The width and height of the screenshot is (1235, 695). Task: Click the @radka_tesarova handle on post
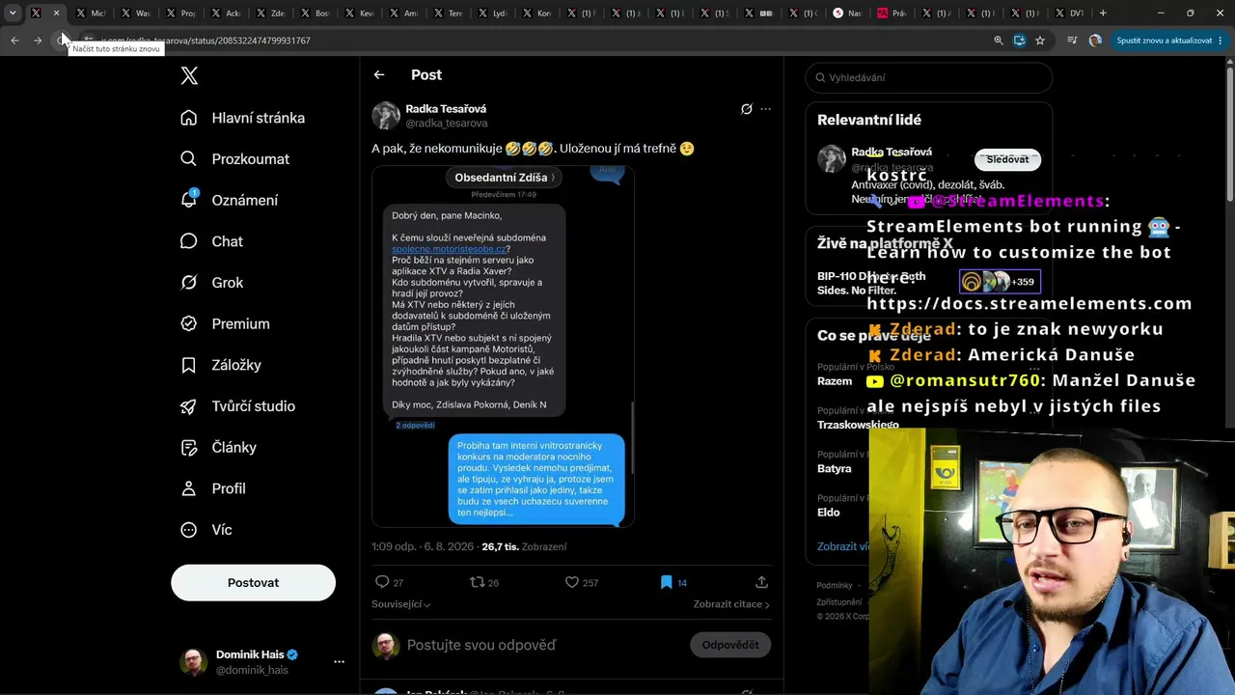click(x=447, y=124)
